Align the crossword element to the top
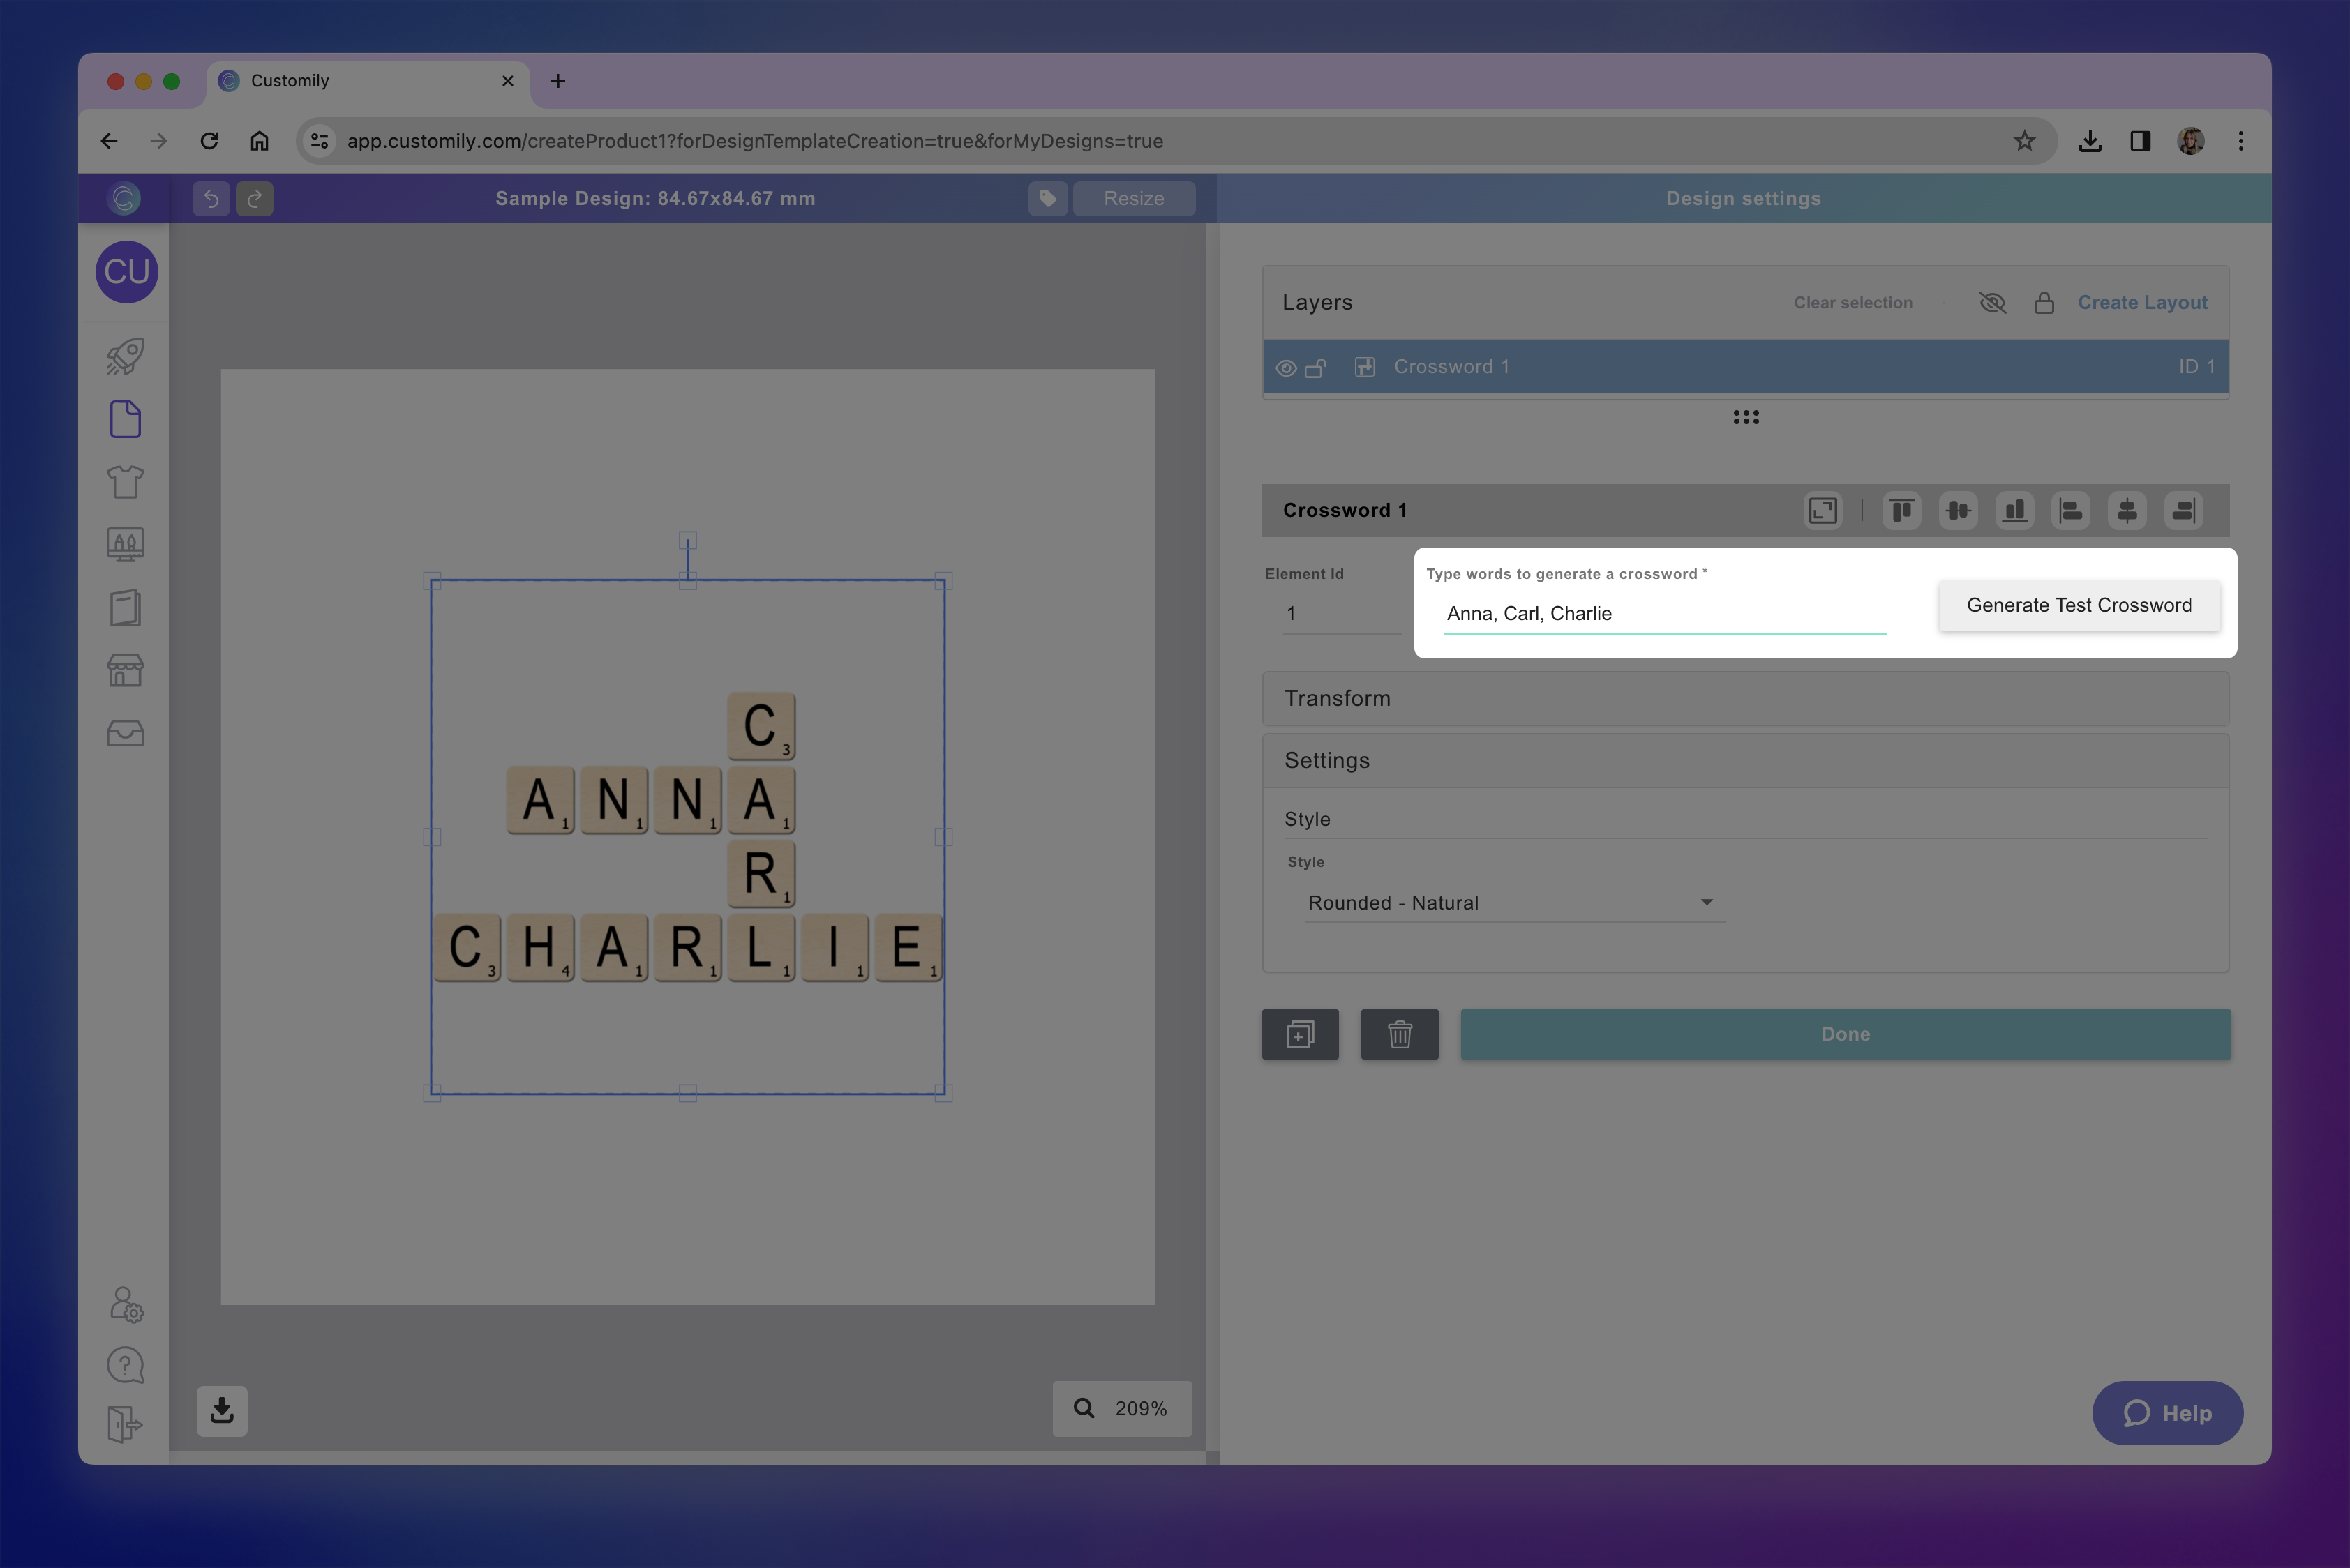The height and width of the screenshot is (1568, 2350). click(x=1902, y=510)
